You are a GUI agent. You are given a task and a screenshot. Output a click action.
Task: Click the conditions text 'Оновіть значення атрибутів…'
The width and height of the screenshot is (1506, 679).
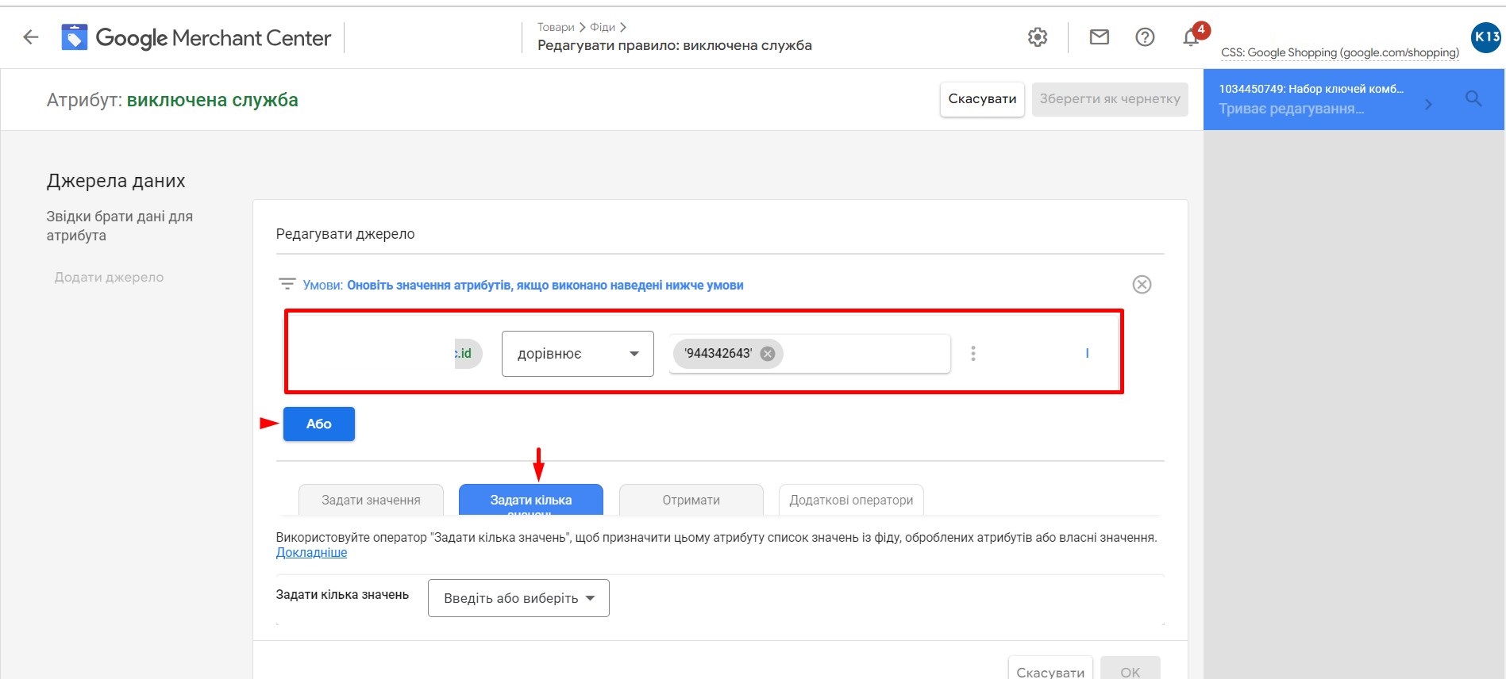point(545,285)
